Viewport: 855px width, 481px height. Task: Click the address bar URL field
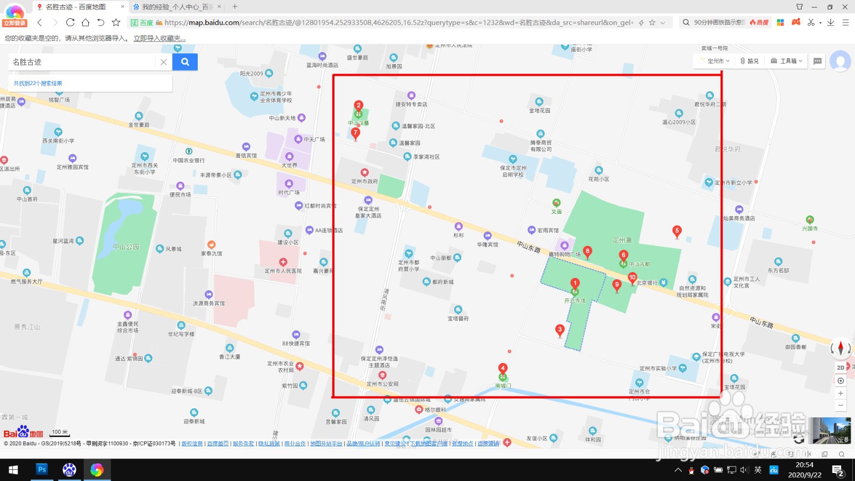(x=399, y=22)
